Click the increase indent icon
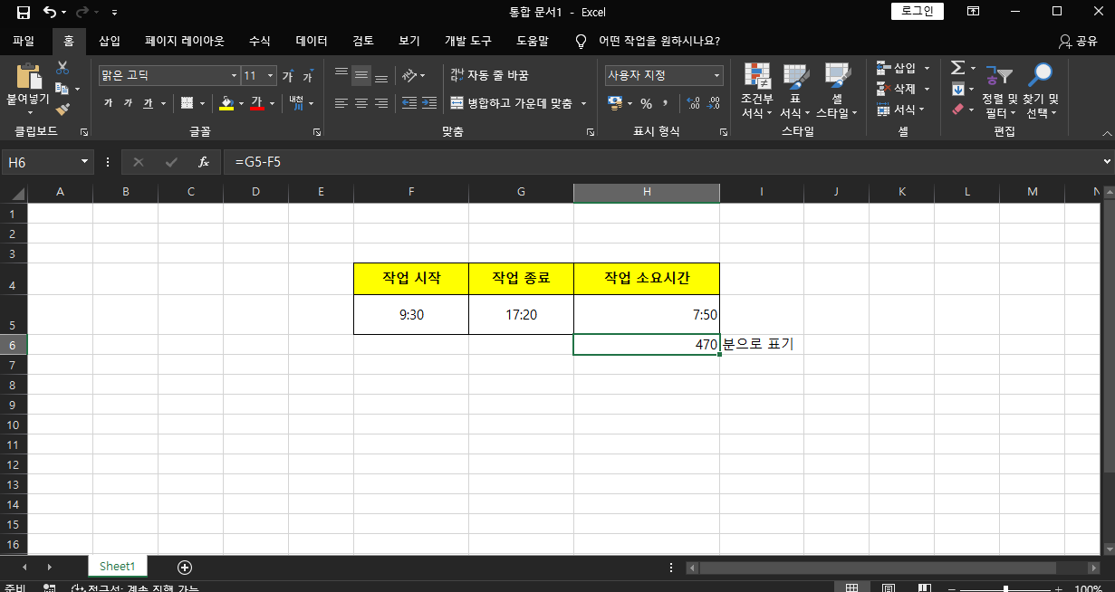 429,103
